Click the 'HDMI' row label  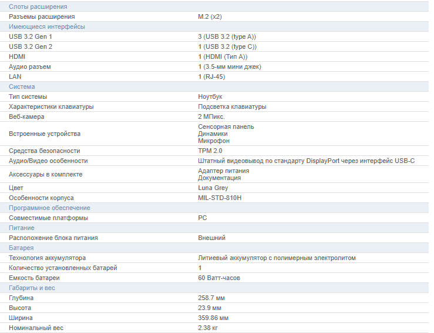click(x=17, y=56)
